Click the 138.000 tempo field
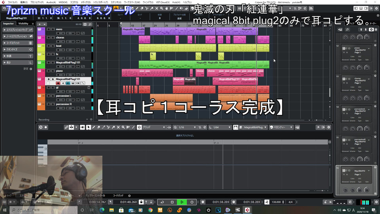 (x=276, y=202)
